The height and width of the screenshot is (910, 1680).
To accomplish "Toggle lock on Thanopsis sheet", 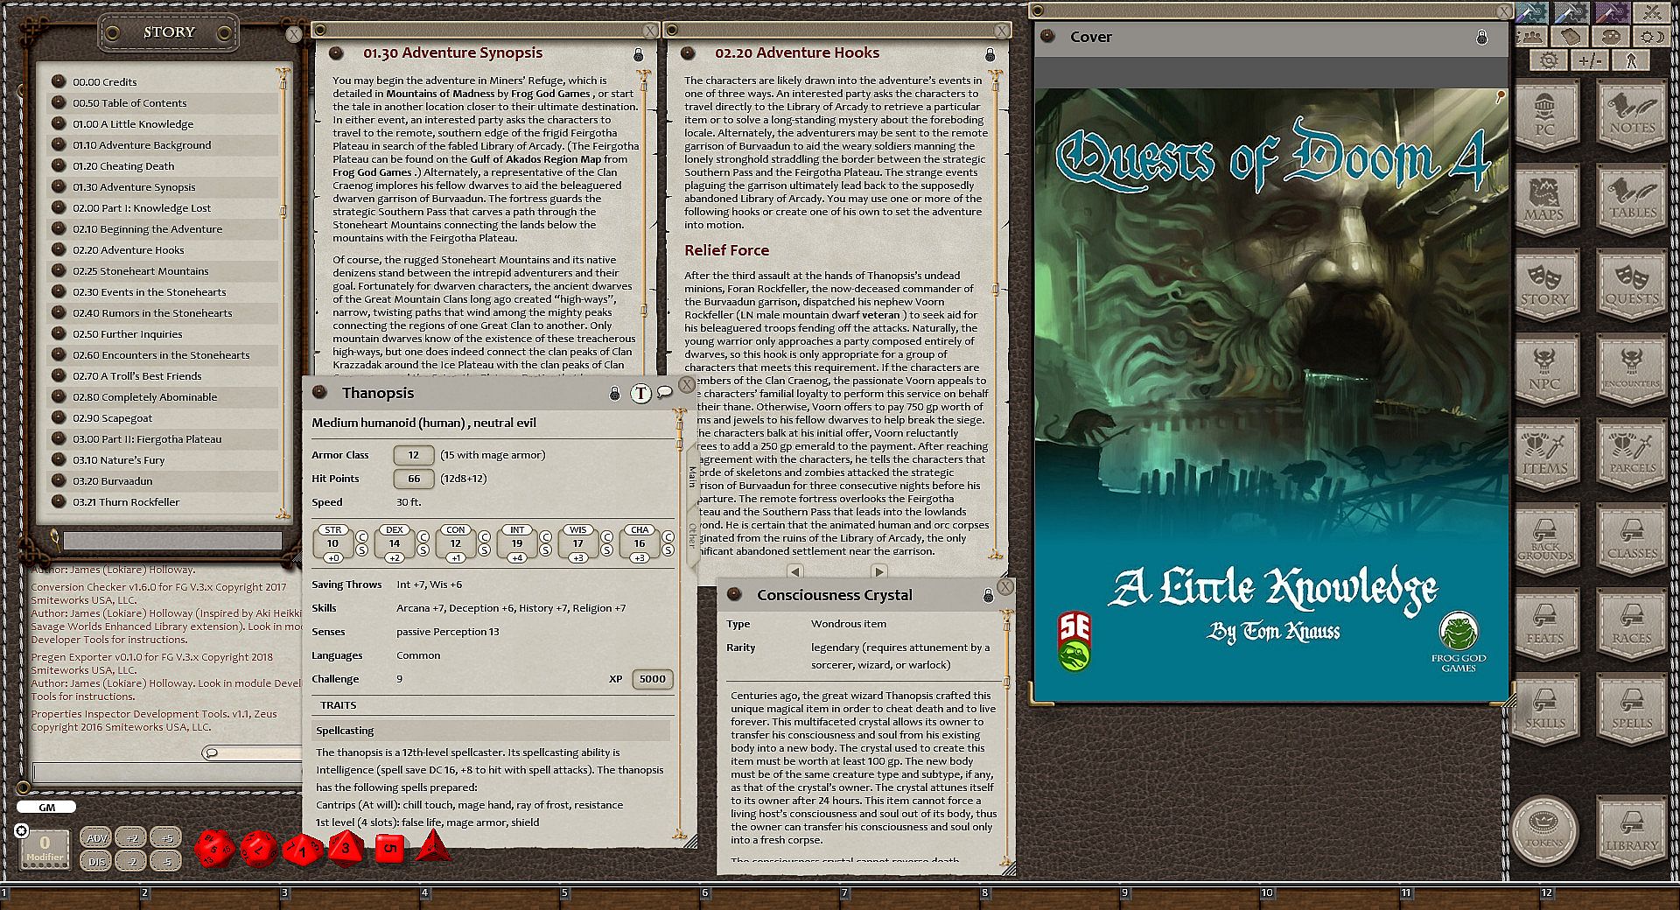I will coord(614,394).
